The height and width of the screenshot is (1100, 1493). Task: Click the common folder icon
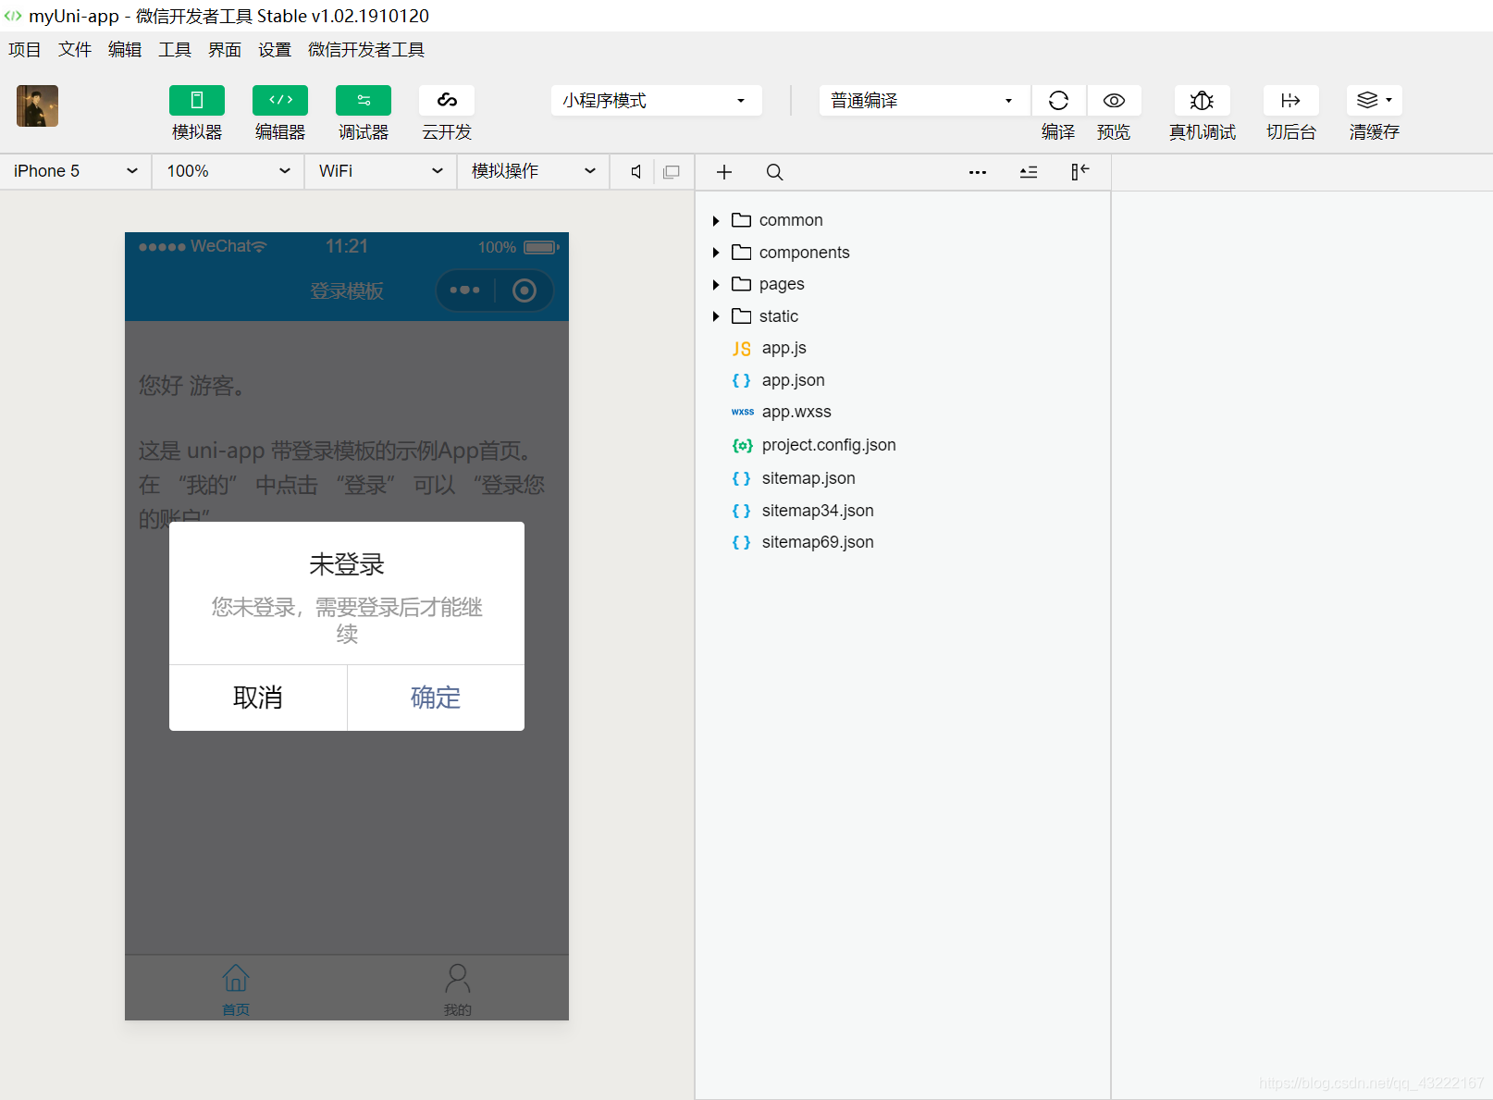click(741, 220)
